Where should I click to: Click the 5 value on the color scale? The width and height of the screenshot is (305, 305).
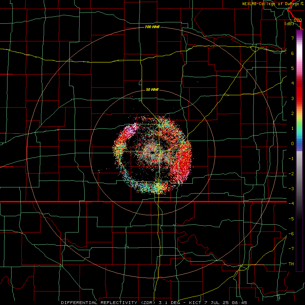coord(292,68)
